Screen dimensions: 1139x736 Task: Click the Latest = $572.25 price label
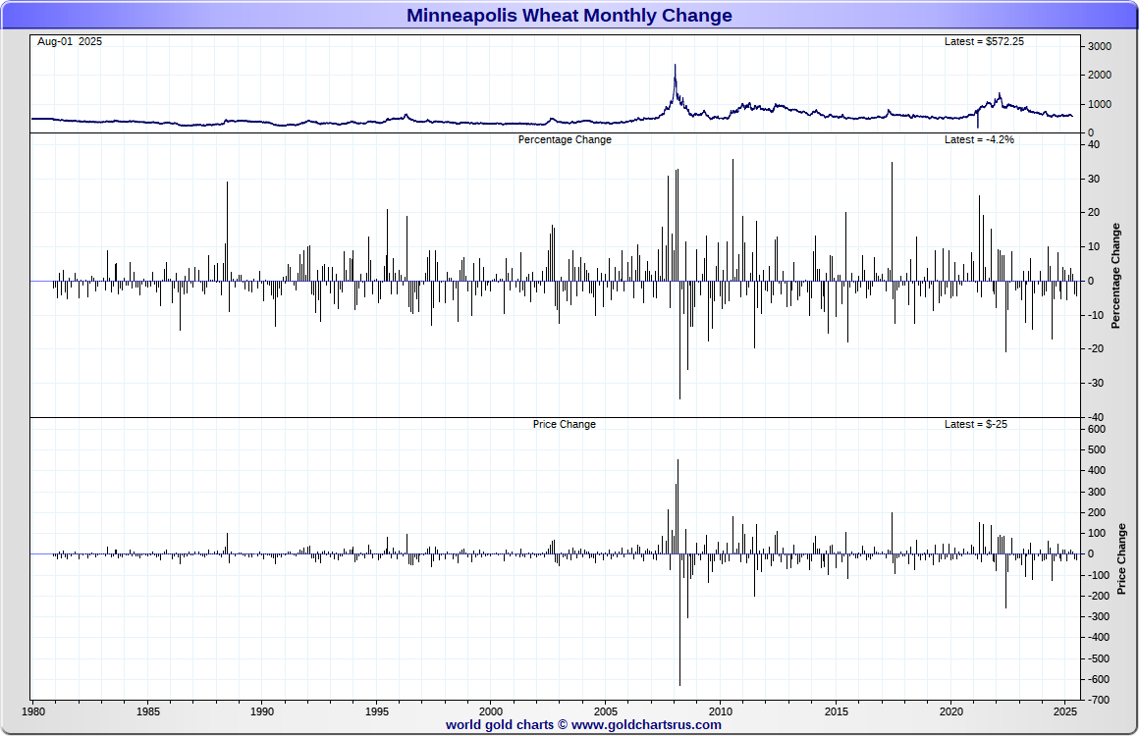984,41
